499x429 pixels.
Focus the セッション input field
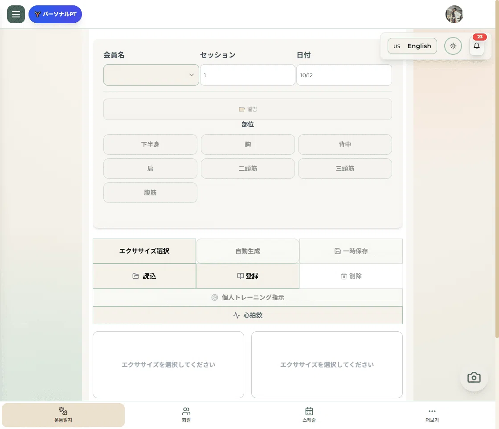(x=248, y=75)
